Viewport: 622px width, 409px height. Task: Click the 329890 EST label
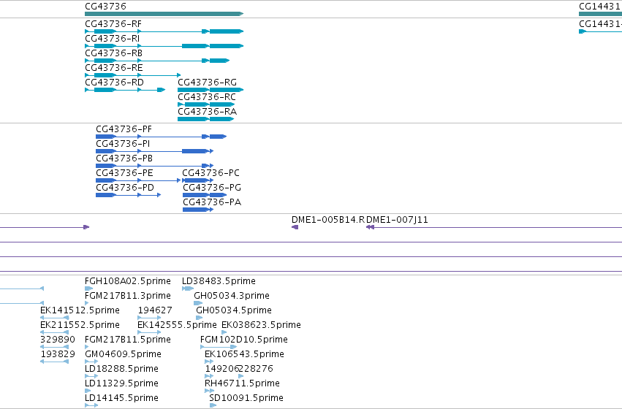pos(58,340)
